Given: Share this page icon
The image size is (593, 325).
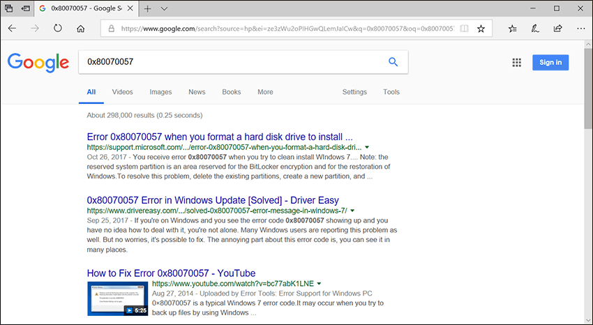Looking at the screenshot, I should 558,29.
